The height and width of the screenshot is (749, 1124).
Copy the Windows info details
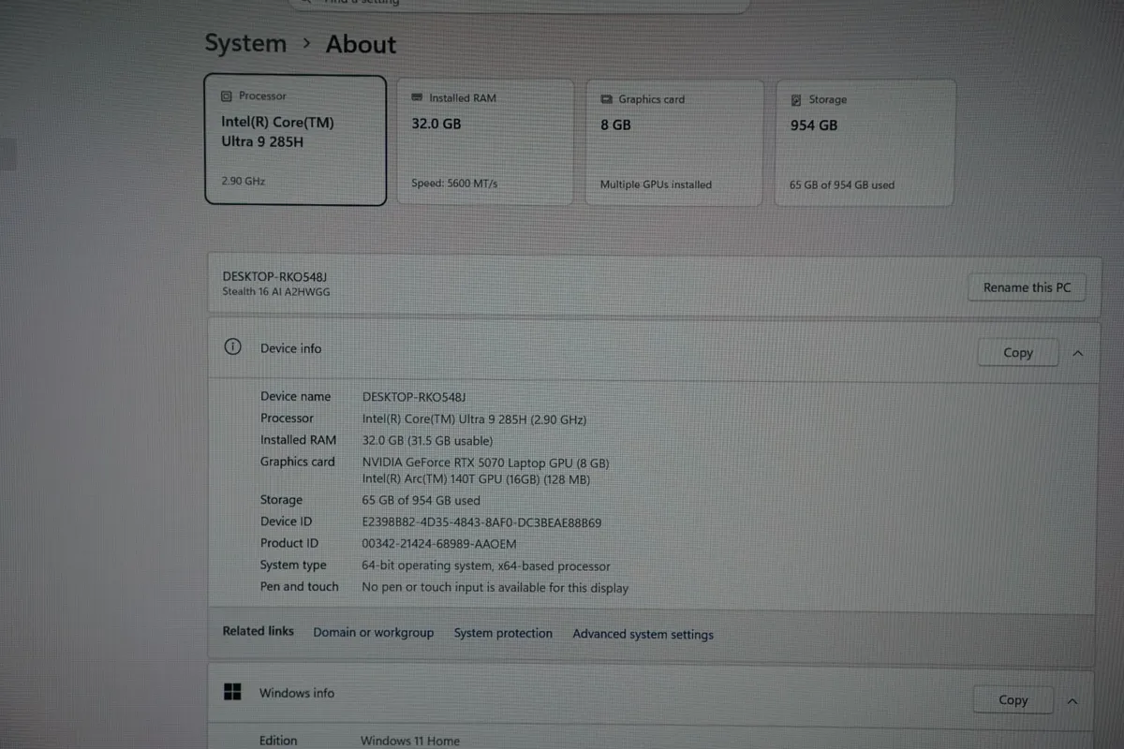(x=1013, y=699)
